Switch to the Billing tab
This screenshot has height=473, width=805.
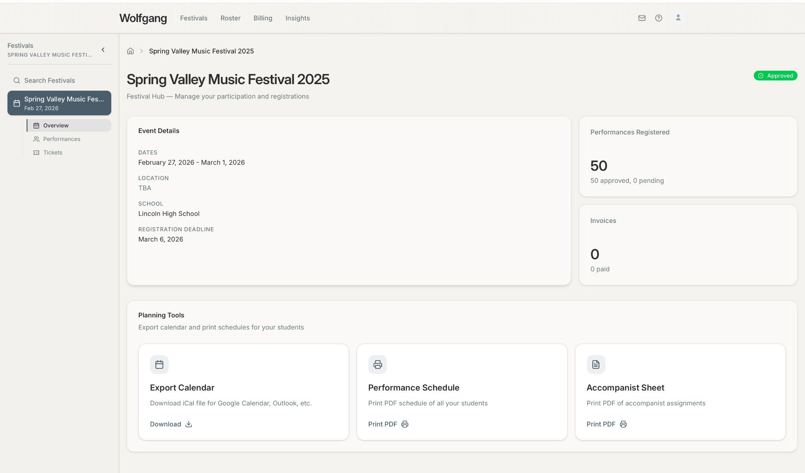coord(263,18)
